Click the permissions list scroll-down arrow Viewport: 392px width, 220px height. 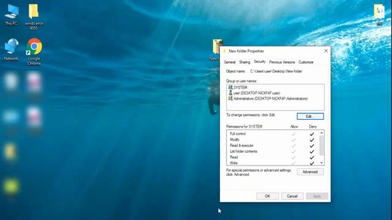click(322, 163)
